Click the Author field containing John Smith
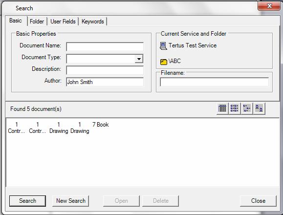 click(x=105, y=82)
